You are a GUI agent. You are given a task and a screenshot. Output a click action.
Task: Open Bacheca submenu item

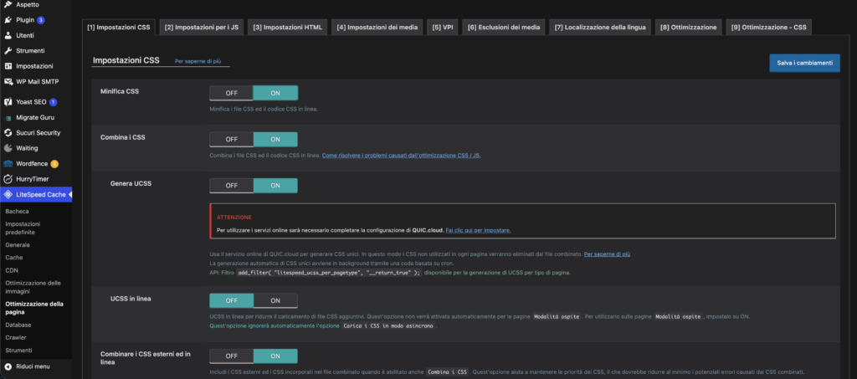click(x=17, y=212)
